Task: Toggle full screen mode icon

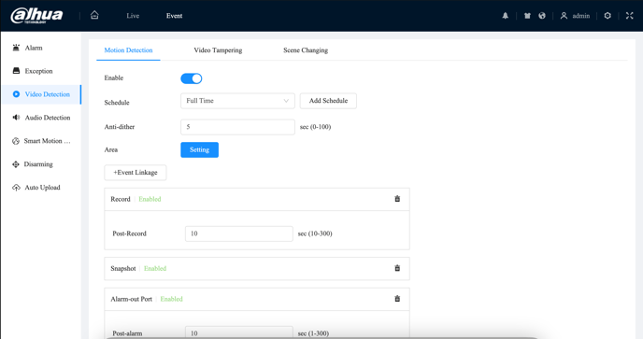Action: 630,16
